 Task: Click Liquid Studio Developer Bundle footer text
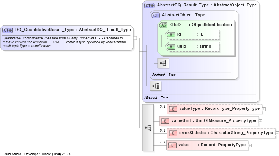36,154
